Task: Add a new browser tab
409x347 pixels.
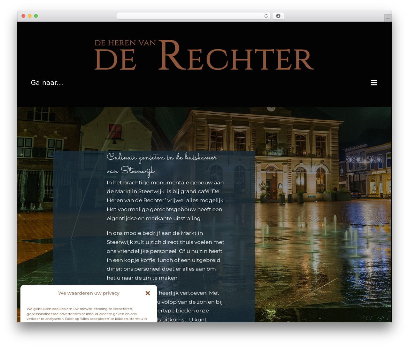Action: pos(388,18)
